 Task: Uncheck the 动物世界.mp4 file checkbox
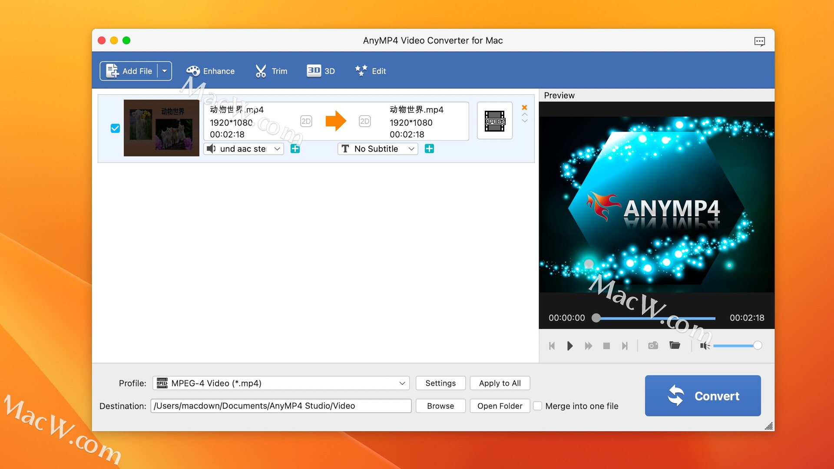pyautogui.click(x=115, y=128)
